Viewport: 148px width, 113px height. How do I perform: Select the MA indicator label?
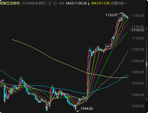point(62,3)
